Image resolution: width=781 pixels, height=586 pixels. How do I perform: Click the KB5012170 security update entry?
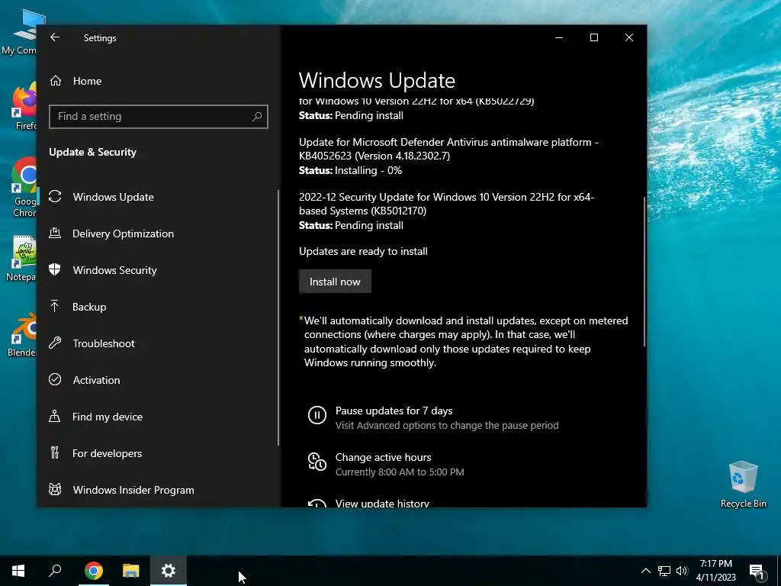[447, 211]
